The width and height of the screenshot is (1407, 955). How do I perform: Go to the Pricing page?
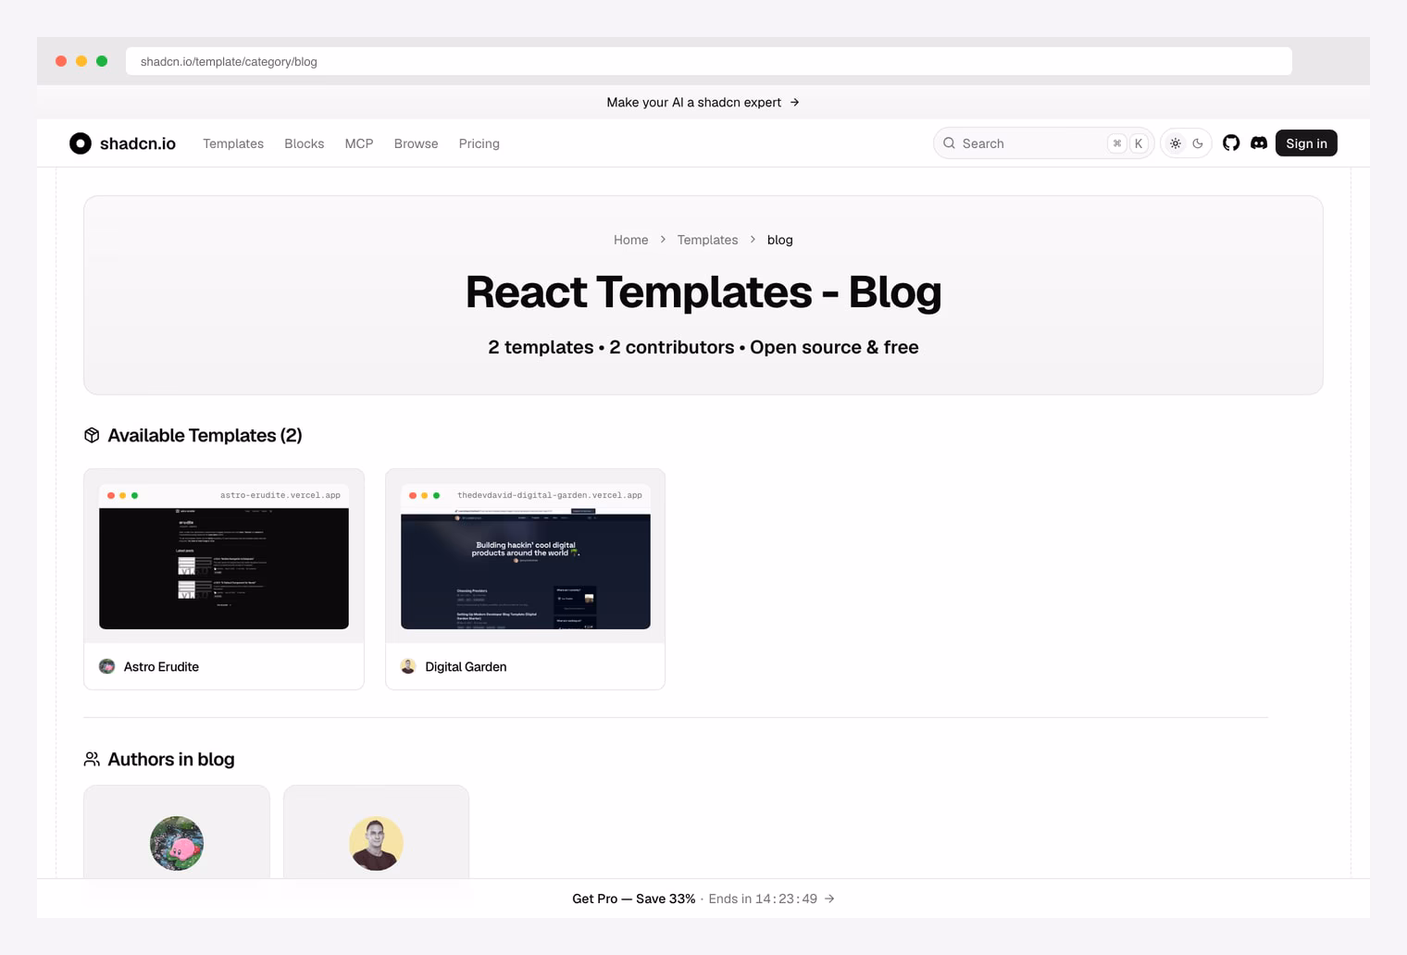(x=479, y=143)
